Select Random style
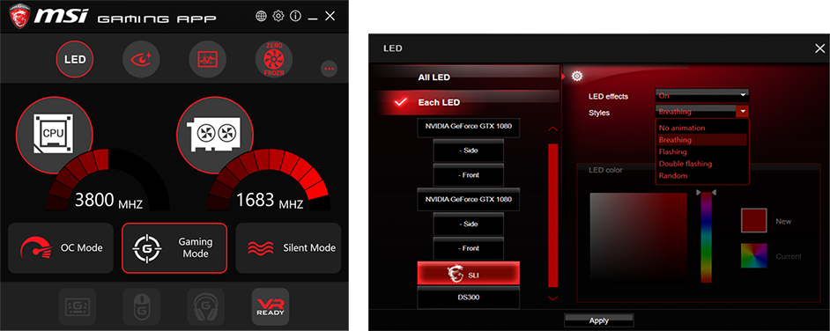 [702, 175]
